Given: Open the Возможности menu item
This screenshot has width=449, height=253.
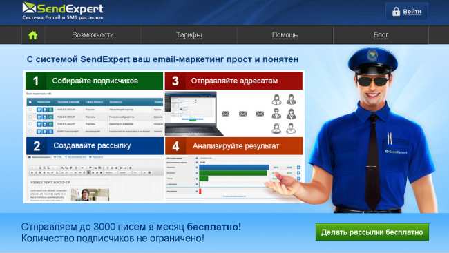Looking at the screenshot, I should click(93, 35).
